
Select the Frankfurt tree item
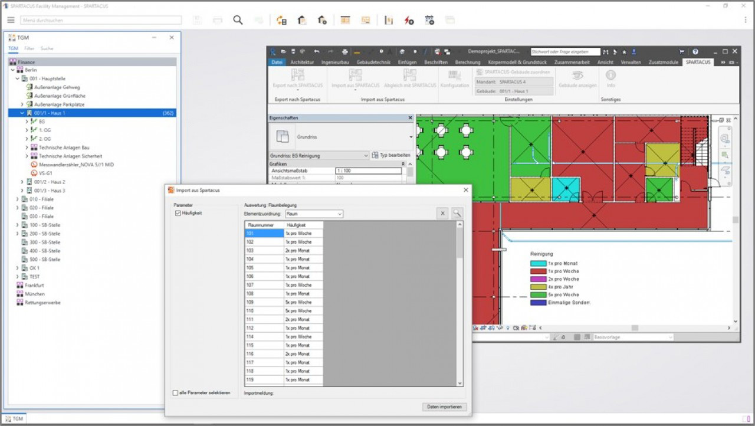pos(34,285)
